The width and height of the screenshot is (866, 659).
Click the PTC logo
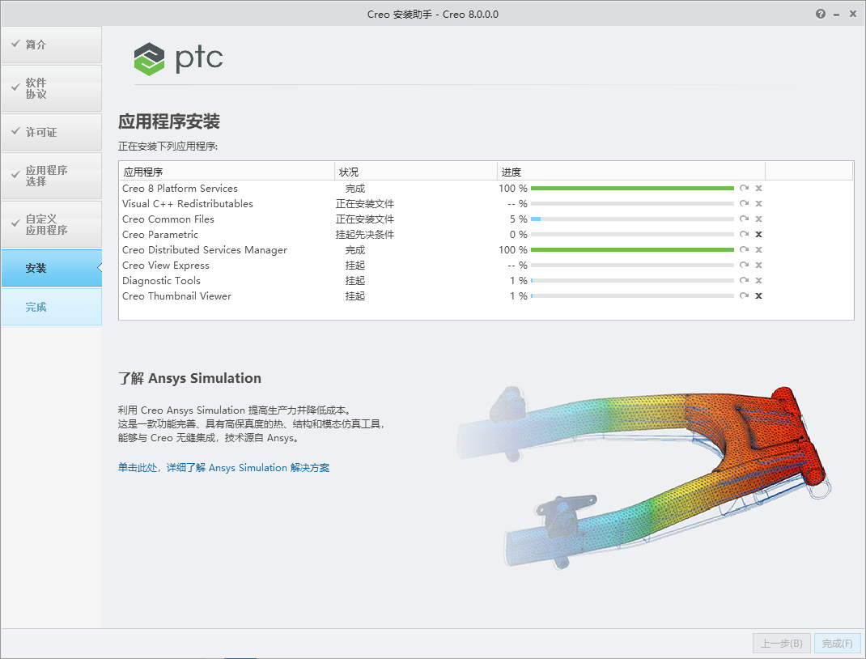pyautogui.click(x=178, y=58)
